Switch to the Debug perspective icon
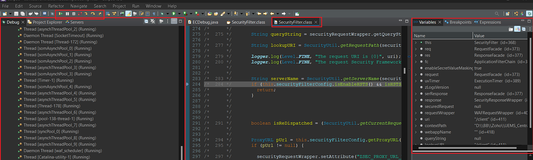 [529, 14]
